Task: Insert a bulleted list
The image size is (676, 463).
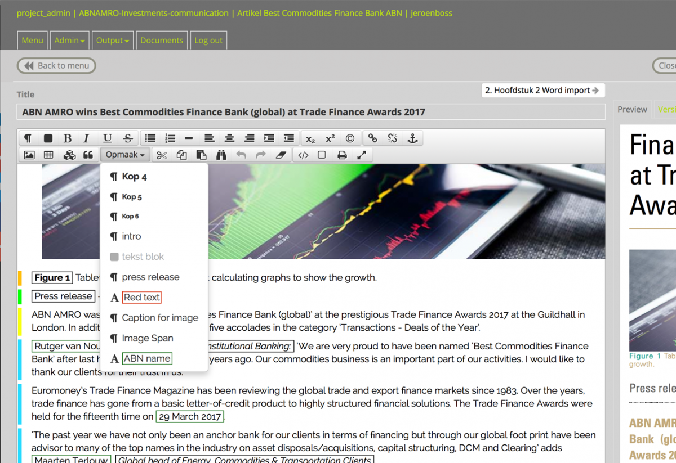Action: coord(150,138)
